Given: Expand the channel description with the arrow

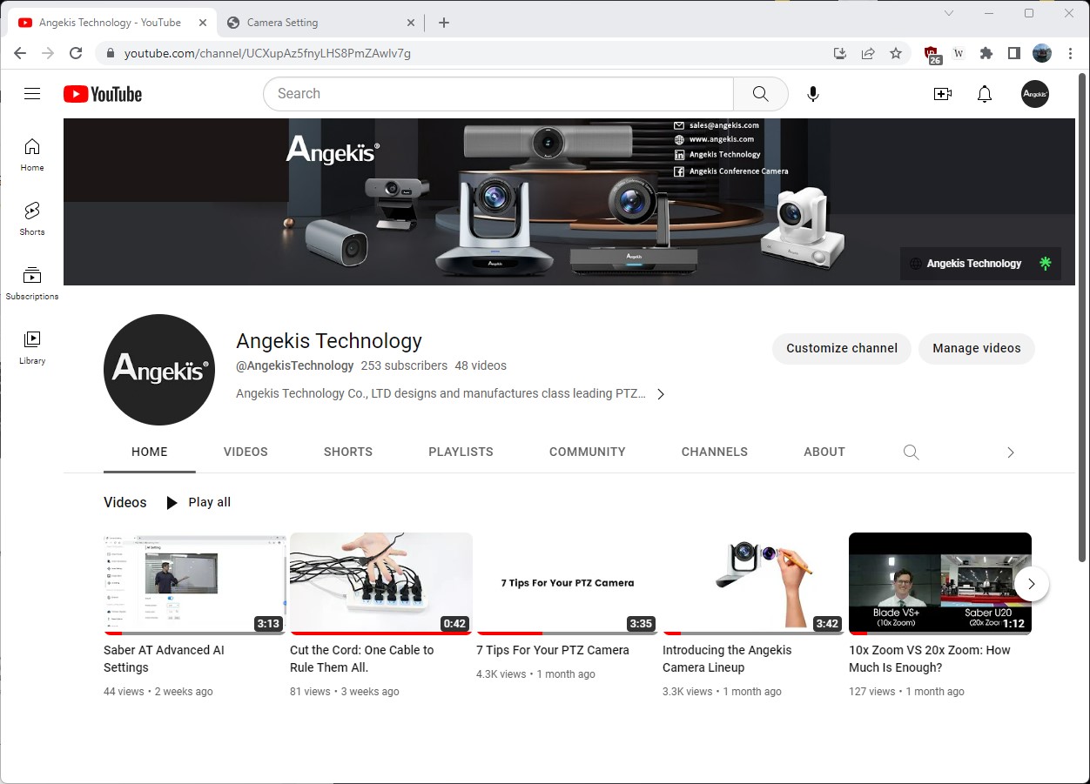Looking at the screenshot, I should (x=661, y=393).
